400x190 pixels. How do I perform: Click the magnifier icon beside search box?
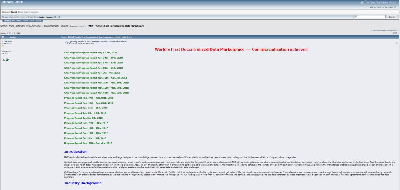(354, 17)
